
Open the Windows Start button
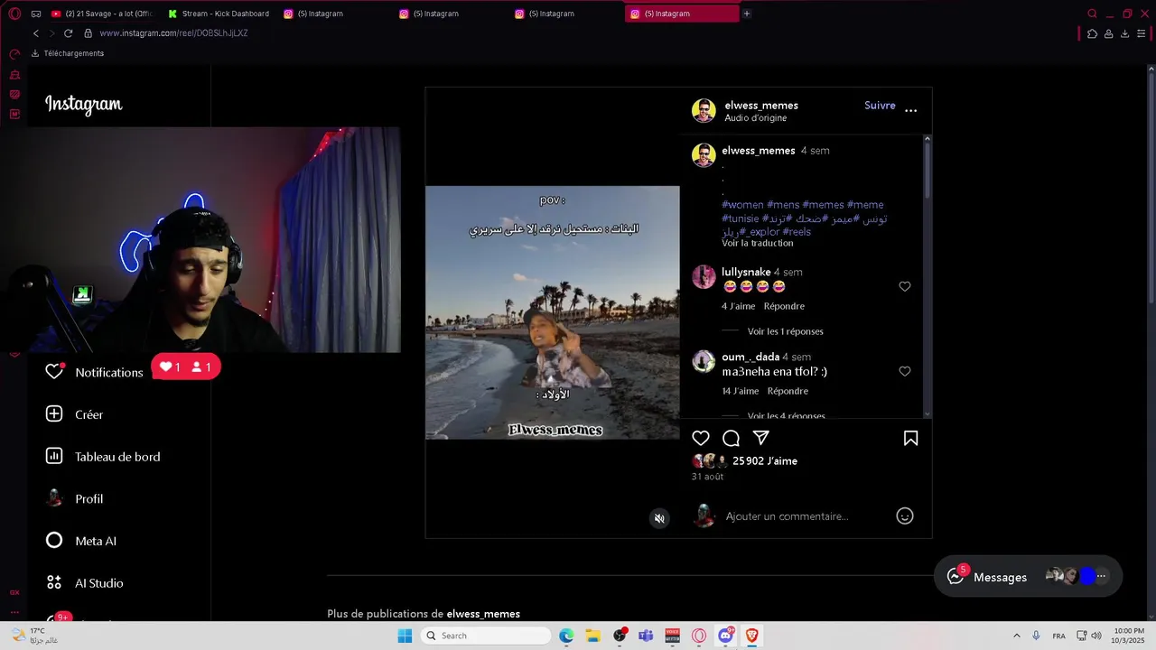click(x=405, y=636)
